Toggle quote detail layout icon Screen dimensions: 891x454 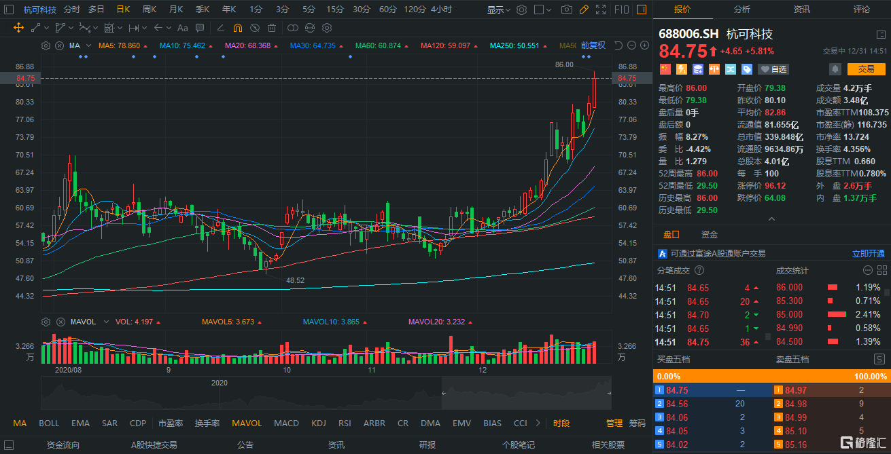(881, 35)
